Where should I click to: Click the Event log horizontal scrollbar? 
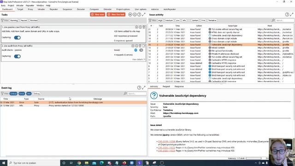(x=75, y=156)
